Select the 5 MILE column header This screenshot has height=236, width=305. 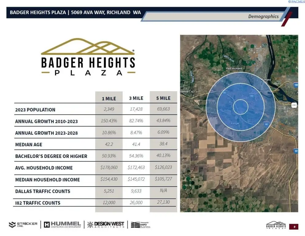[163, 98]
